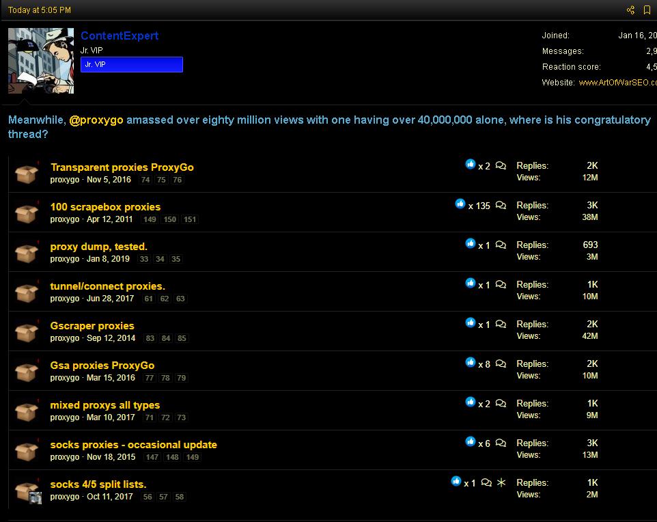
Task: Click small avatar overlay on socks 4/5 row
Action: click(36, 497)
